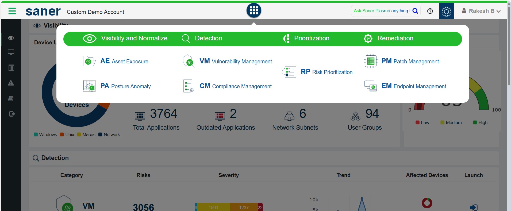The height and width of the screenshot is (211, 511).
Task: Click the User Groups icon
Action: point(355,116)
